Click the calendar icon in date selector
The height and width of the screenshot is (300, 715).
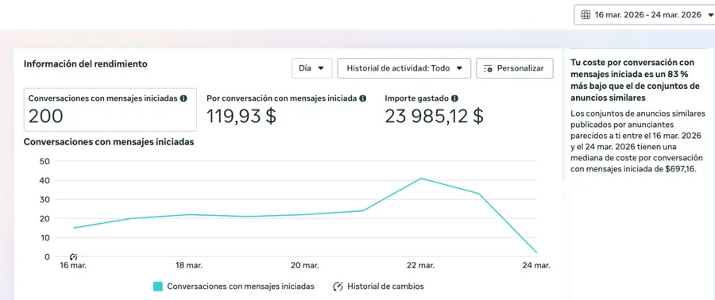[x=586, y=15]
